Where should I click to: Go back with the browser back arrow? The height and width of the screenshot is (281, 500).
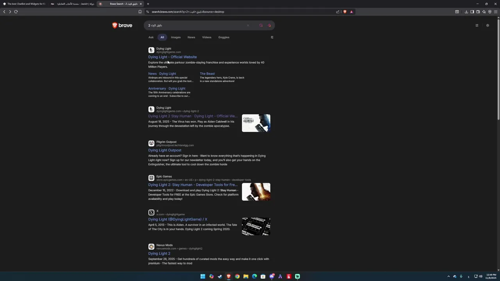tap(4, 12)
